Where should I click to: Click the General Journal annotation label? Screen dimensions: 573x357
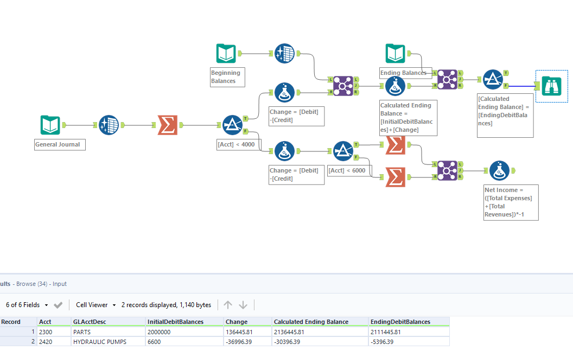[60, 144]
